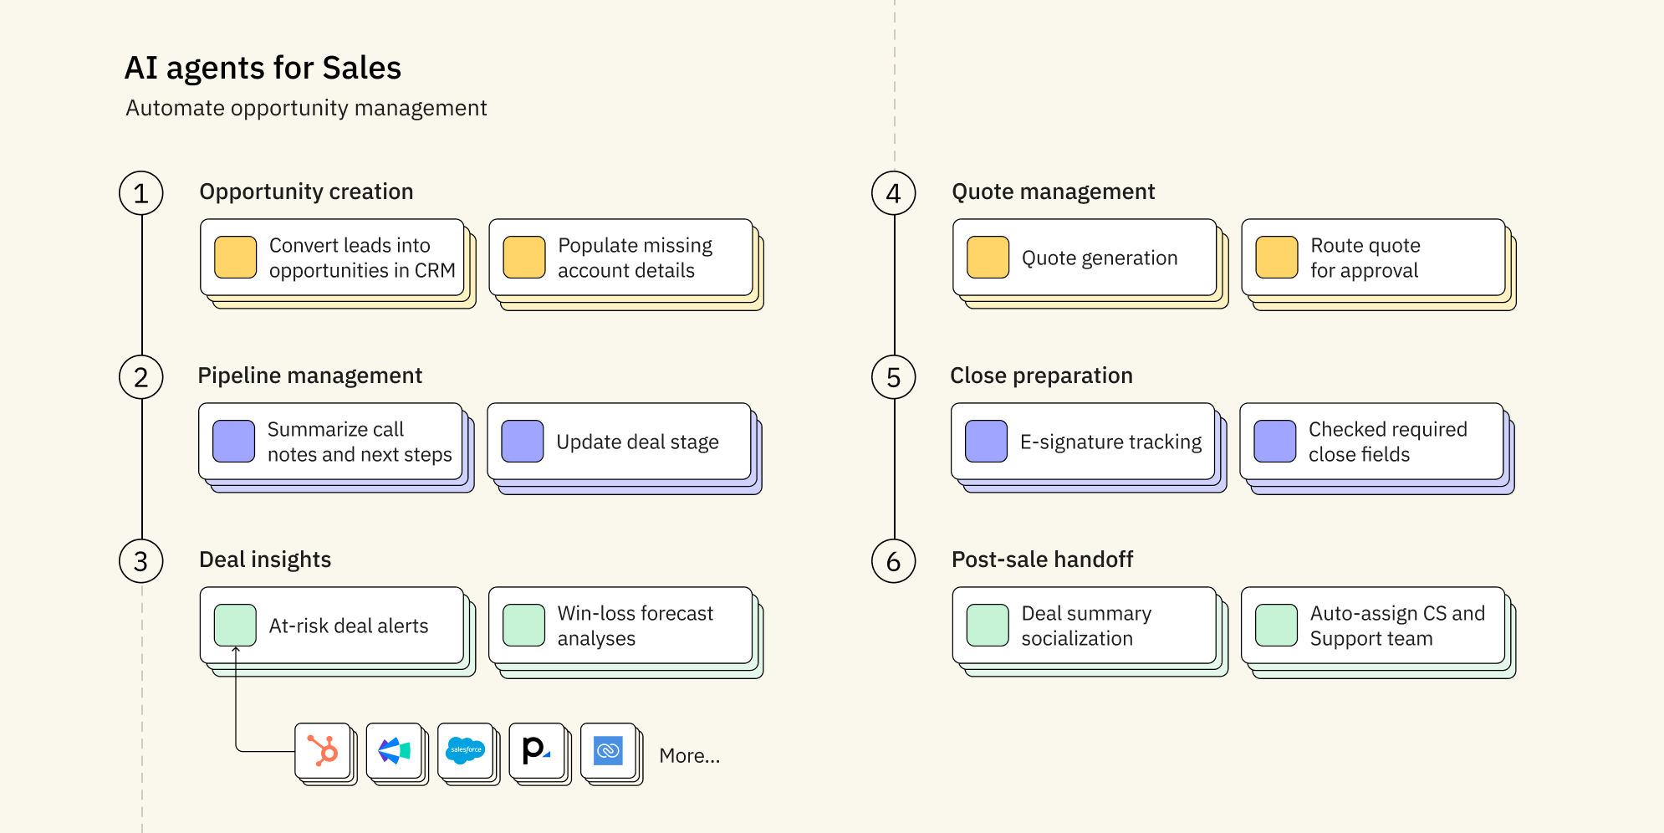
Task: Open the Convert leads into opportunities card
Action: [332, 258]
